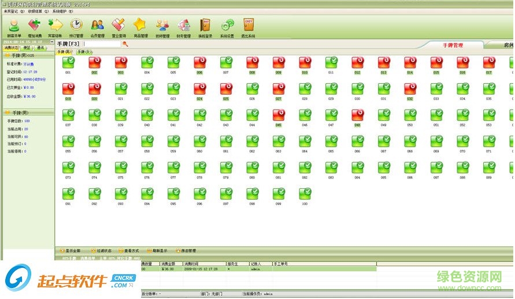Image resolution: width=515 pixels, height=299 pixels.
Task: Select occupied wristband 045
Action: click(x=279, y=115)
